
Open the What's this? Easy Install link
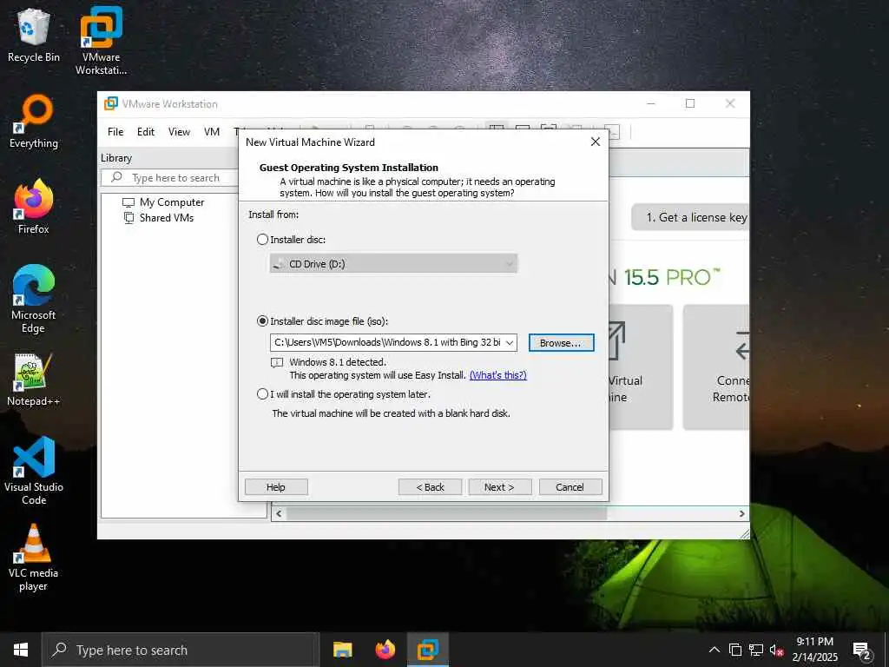pos(497,375)
